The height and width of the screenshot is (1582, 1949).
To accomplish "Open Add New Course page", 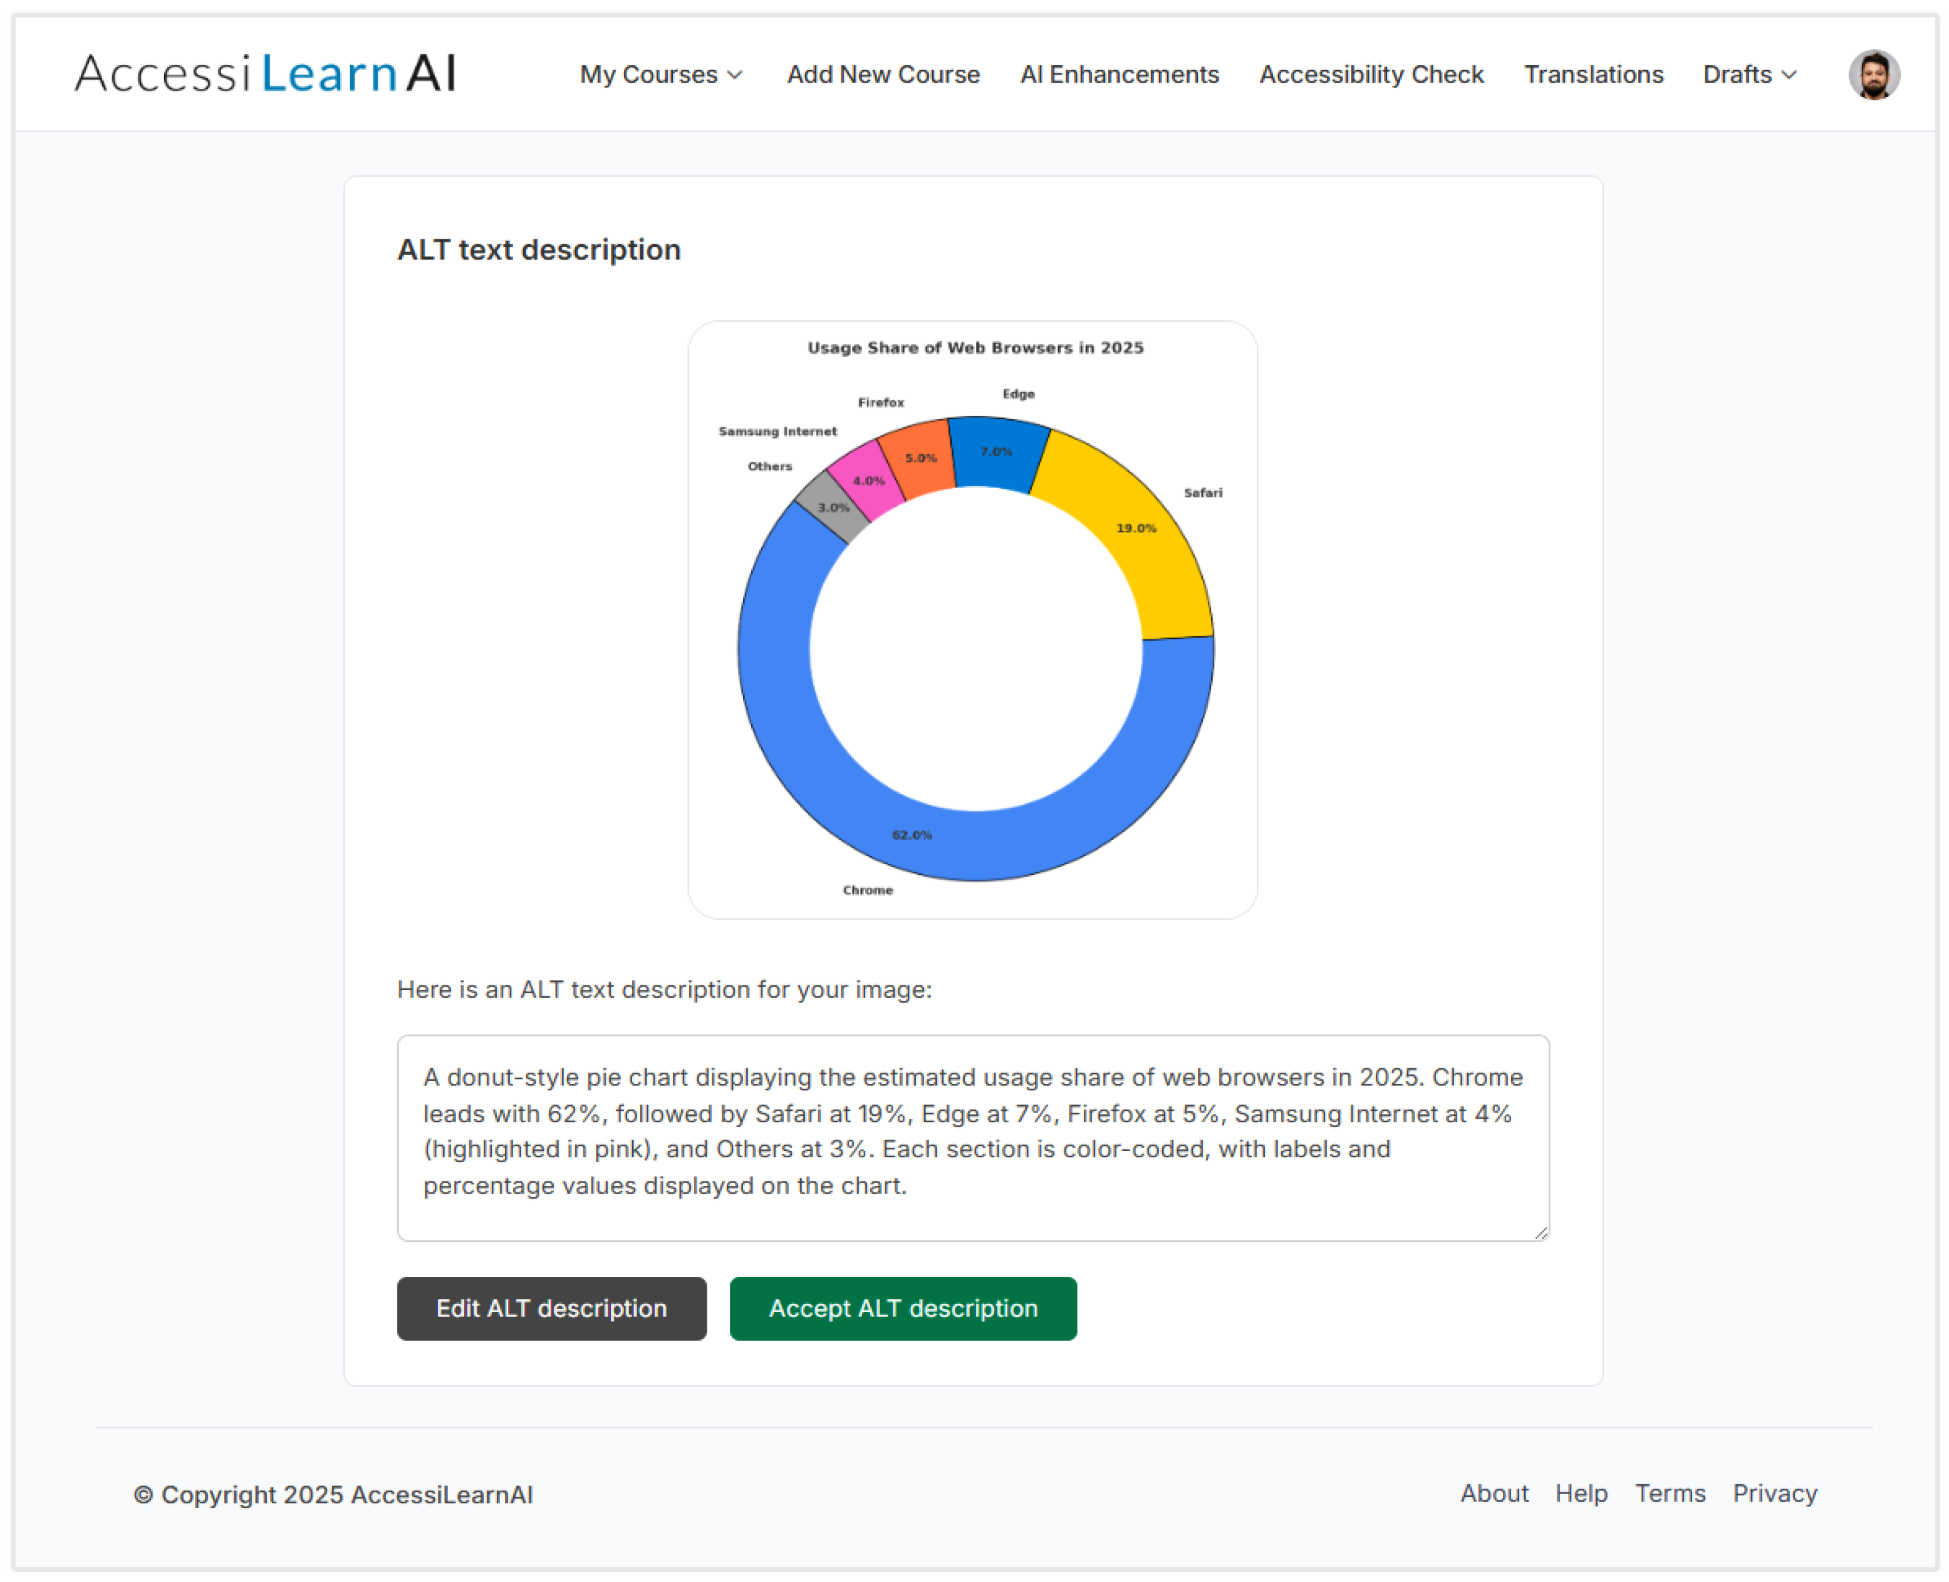I will (882, 75).
